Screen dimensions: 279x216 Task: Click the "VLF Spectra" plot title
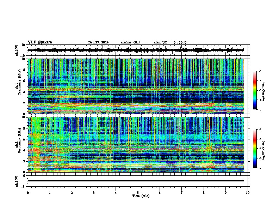40,42
